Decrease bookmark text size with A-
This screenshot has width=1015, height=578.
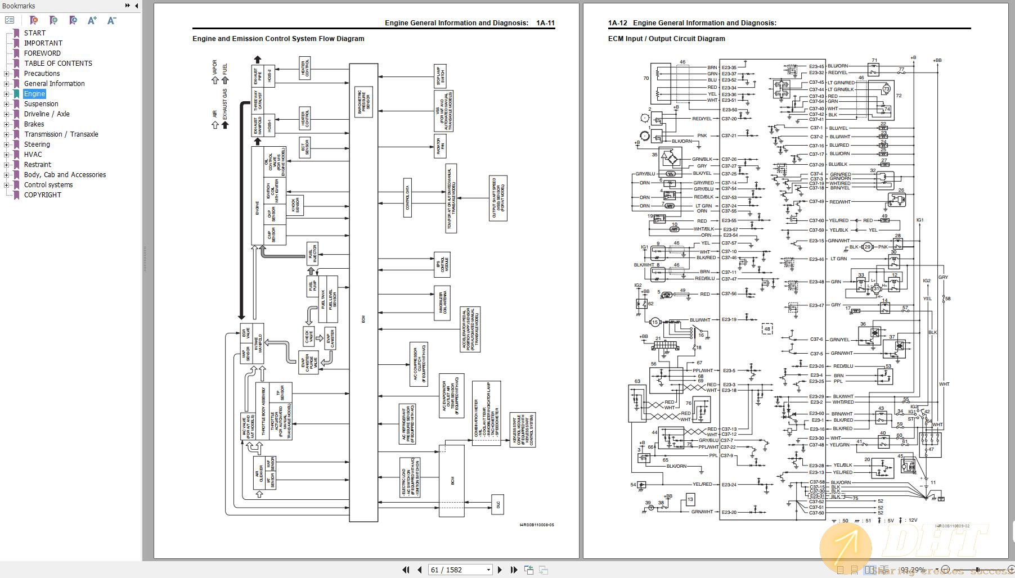(x=111, y=20)
